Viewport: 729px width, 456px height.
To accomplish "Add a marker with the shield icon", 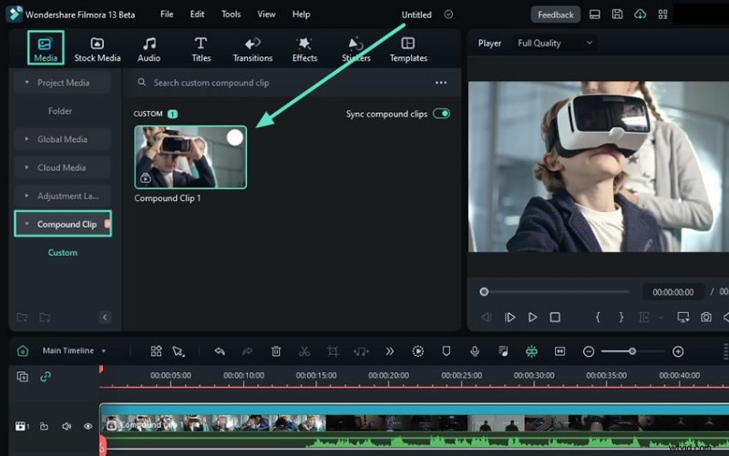I will tap(446, 351).
